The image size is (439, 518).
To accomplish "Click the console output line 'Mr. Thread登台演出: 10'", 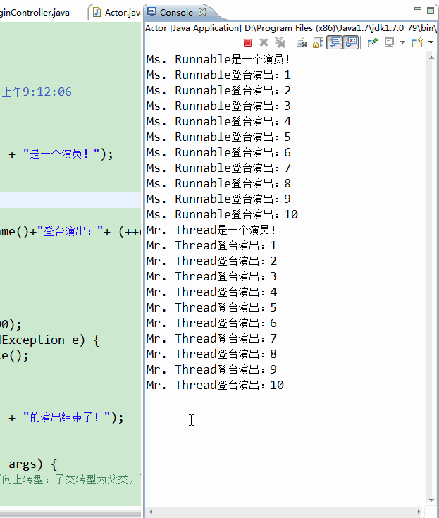I will (x=216, y=386).
